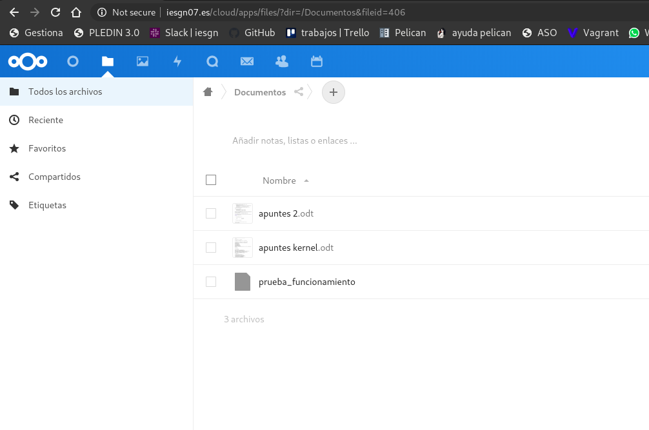Open the Nextcloud Dashboard circle icon
Viewport: 649px width, 430px height.
click(x=73, y=61)
